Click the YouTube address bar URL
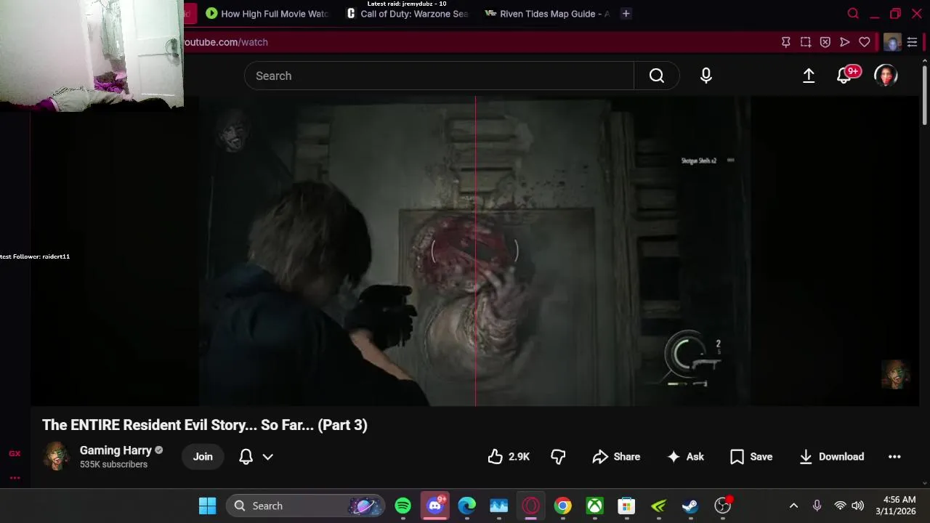Screen dimensions: 930x523 pos(225,42)
